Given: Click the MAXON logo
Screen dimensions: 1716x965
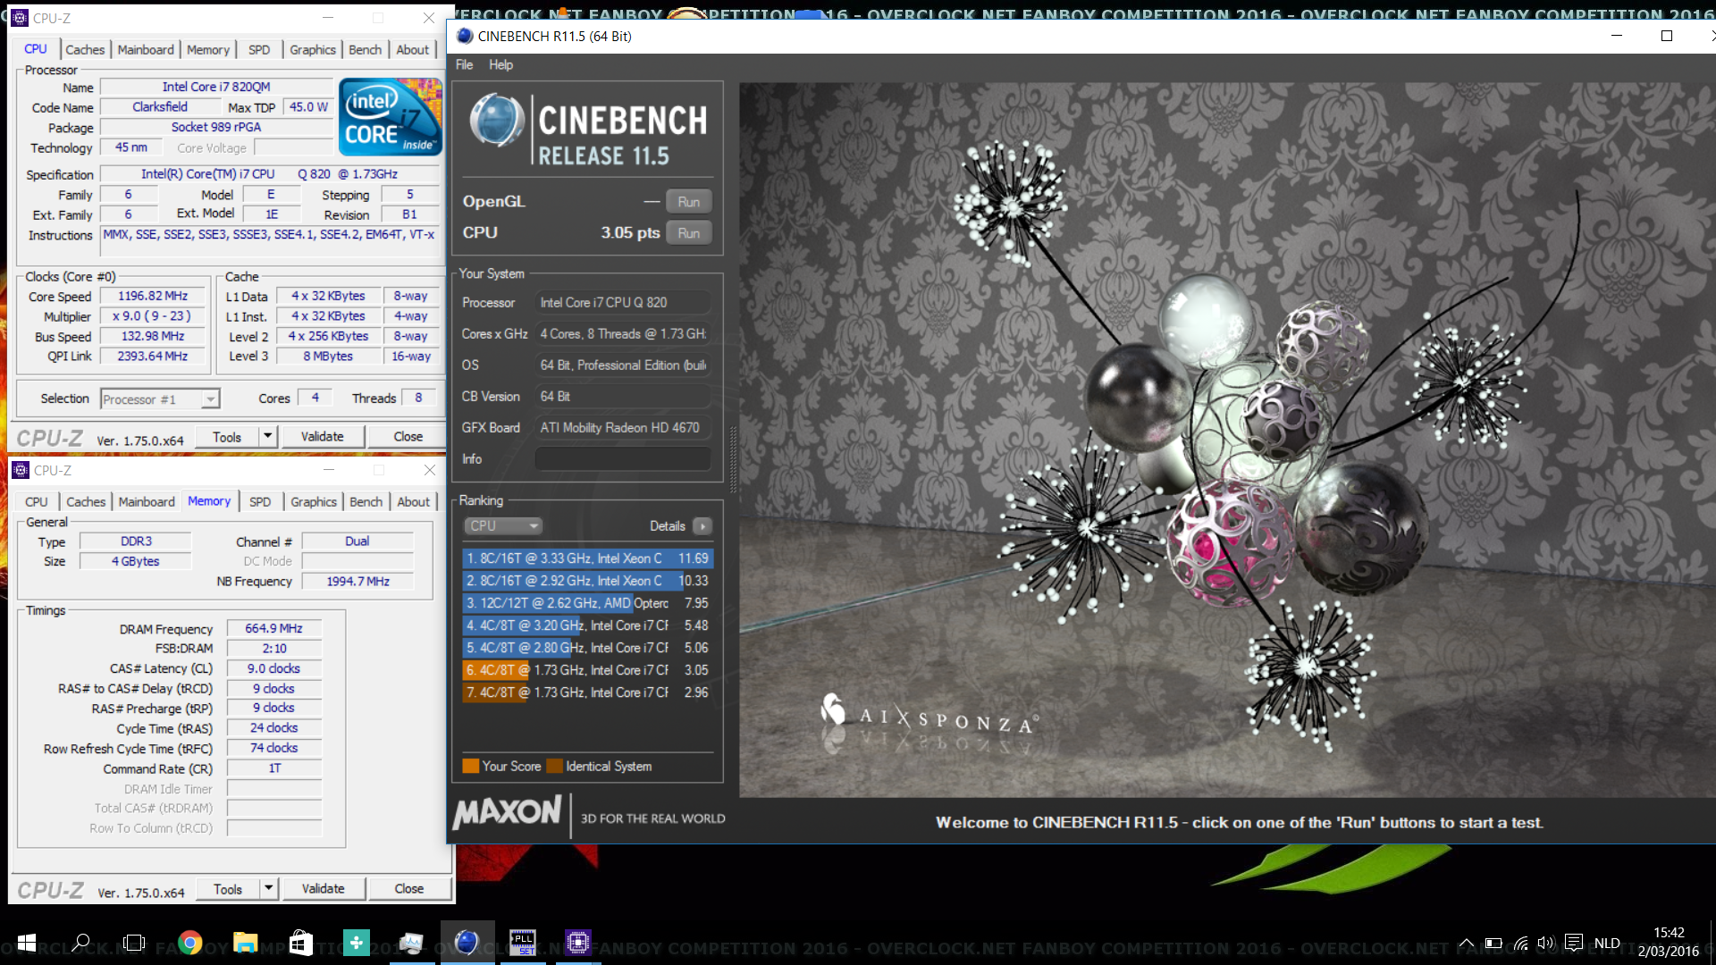Looking at the screenshot, I should (x=507, y=812).
